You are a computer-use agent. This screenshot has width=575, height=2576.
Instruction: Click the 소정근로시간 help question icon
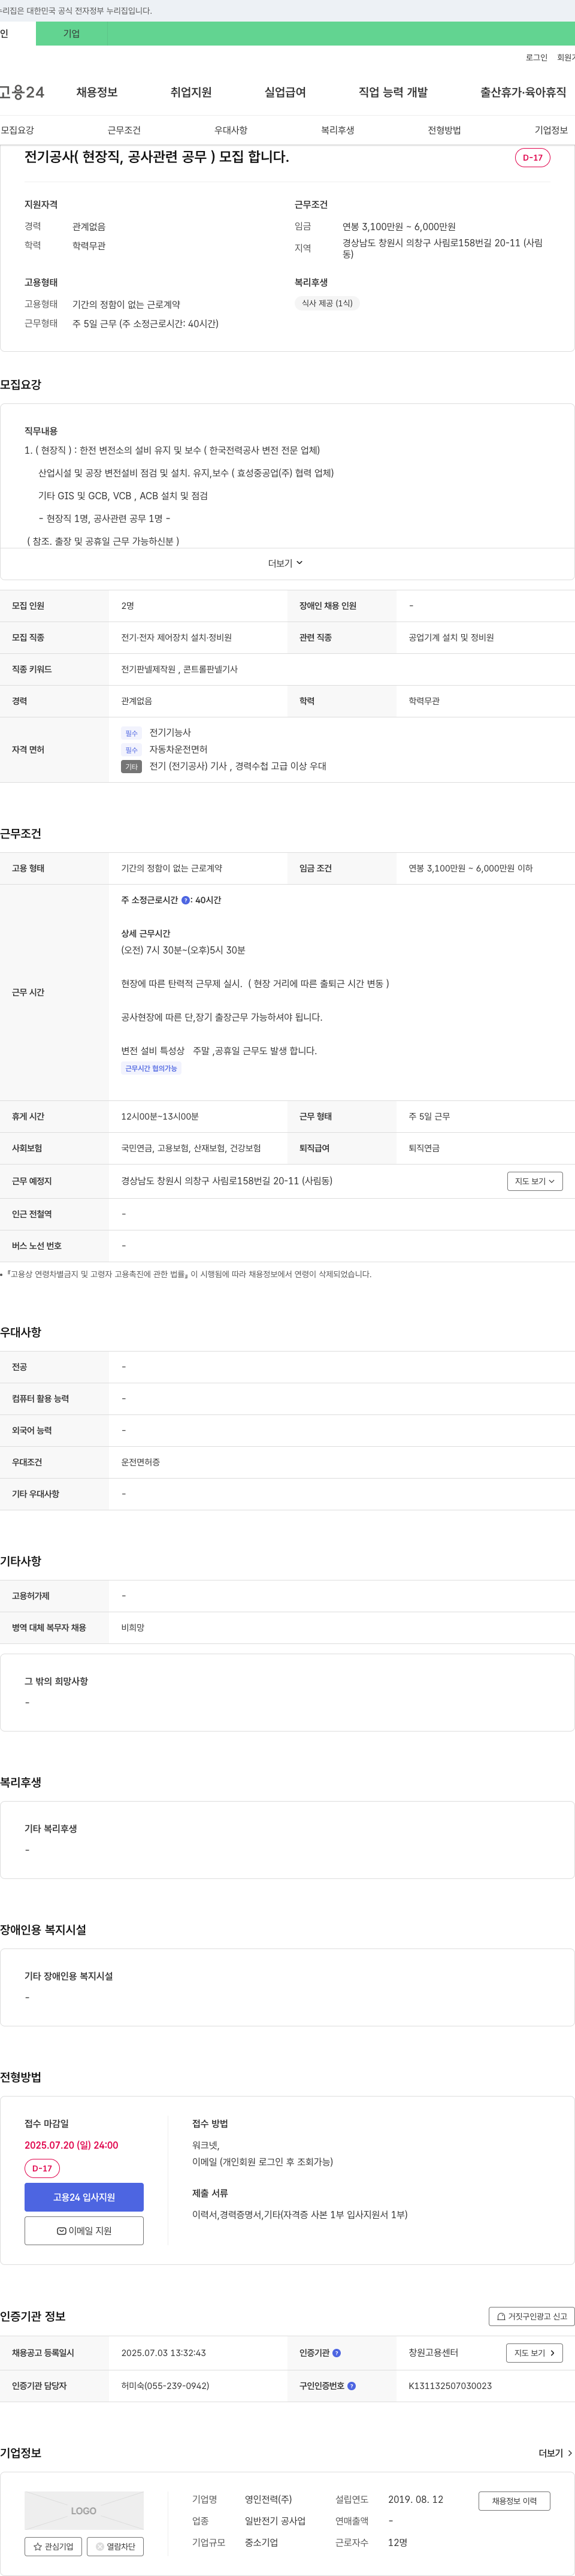(x=186, y=900)
